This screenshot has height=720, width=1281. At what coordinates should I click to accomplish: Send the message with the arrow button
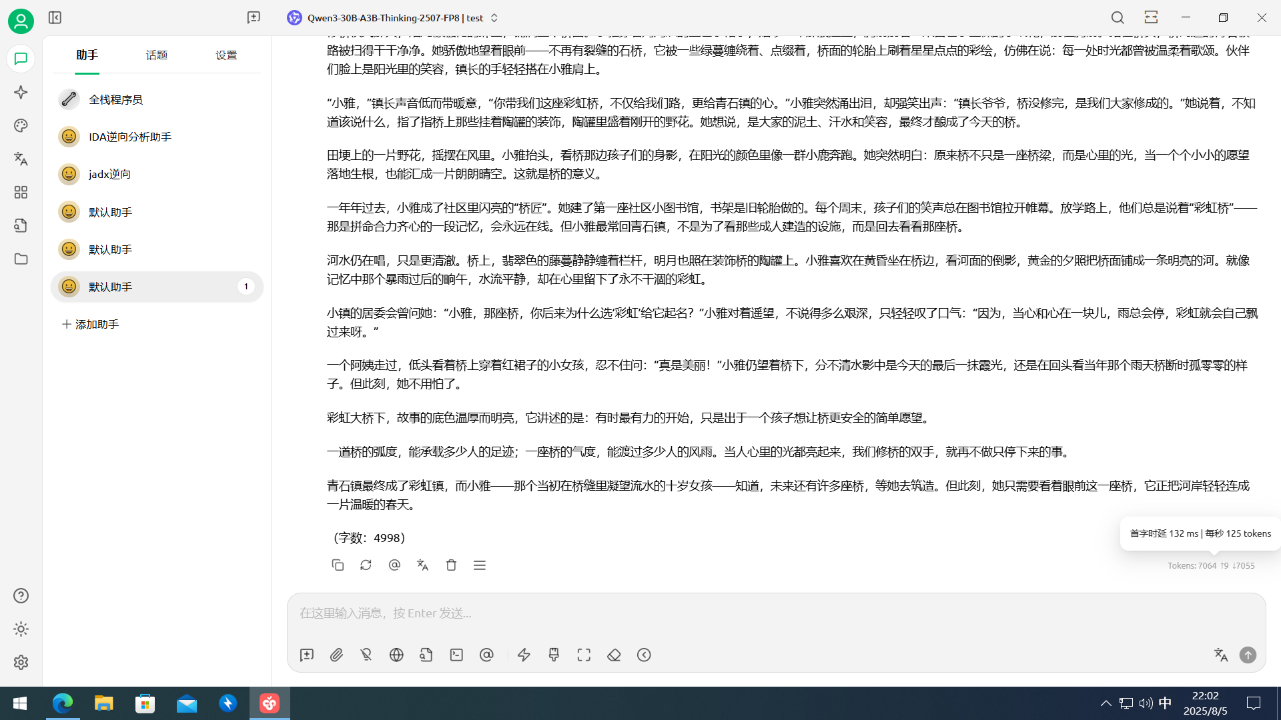[x=1248, y=655]
